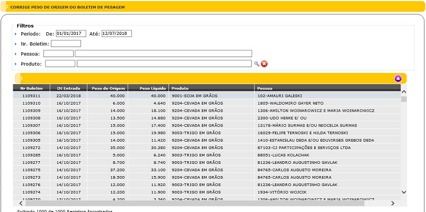Click the magnifier search icon beside Produto
Viewport: 426px width, 212px height.
(257, 64)
